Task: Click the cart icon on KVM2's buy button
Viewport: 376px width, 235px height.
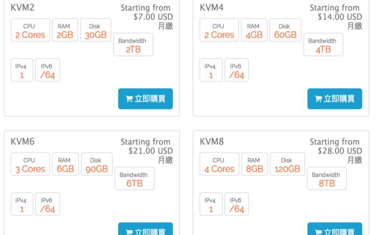Action: [x=129, y=98]
